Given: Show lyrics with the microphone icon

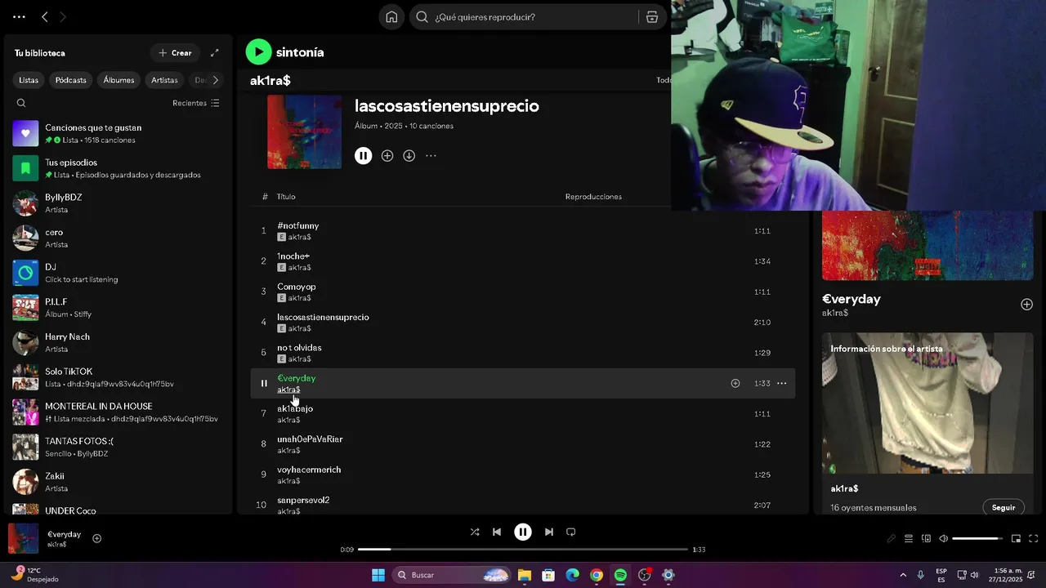Looking at the screenshot, I should 892,539.
